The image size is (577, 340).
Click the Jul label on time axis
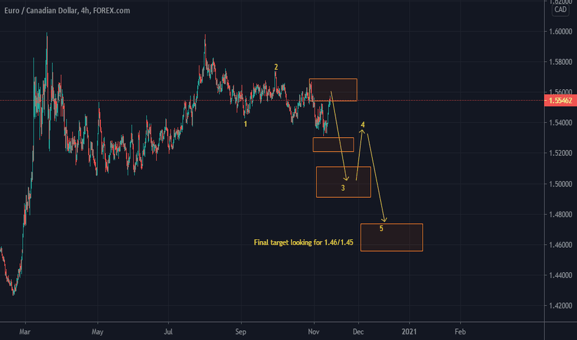click(168, 332)
